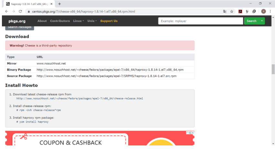
Task: Open Chrome's three-dot menu
Action: (270, 11)
